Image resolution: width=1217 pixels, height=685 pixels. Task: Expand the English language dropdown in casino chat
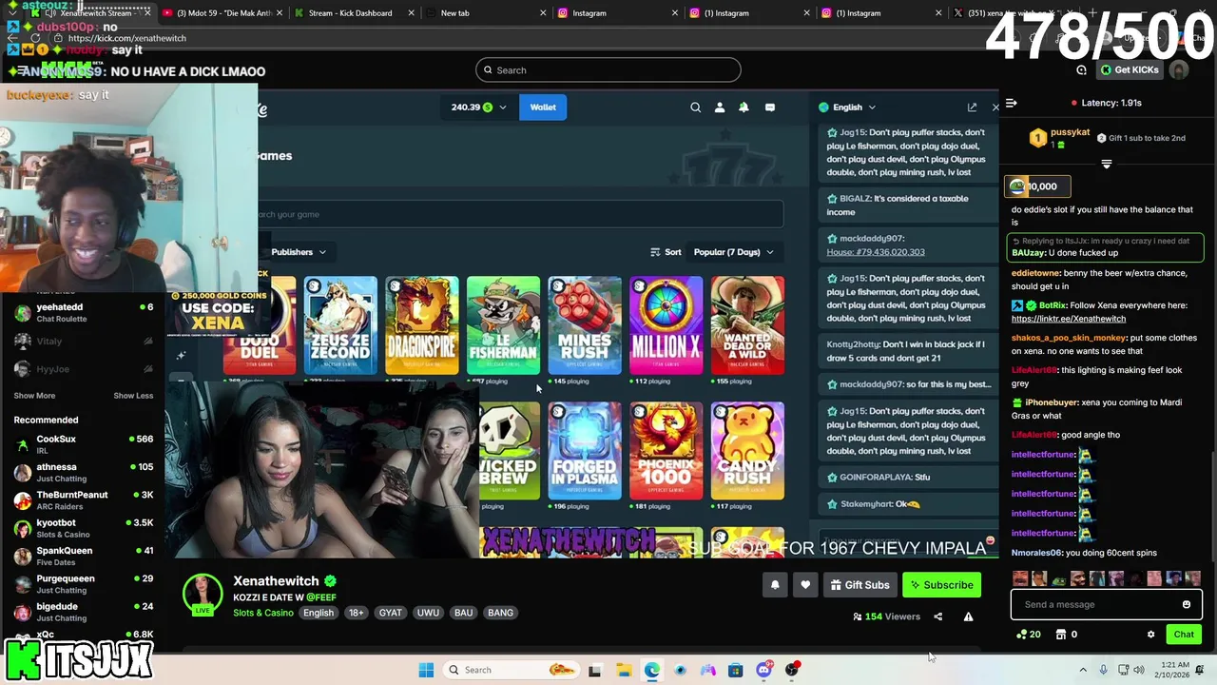(847, 108)
